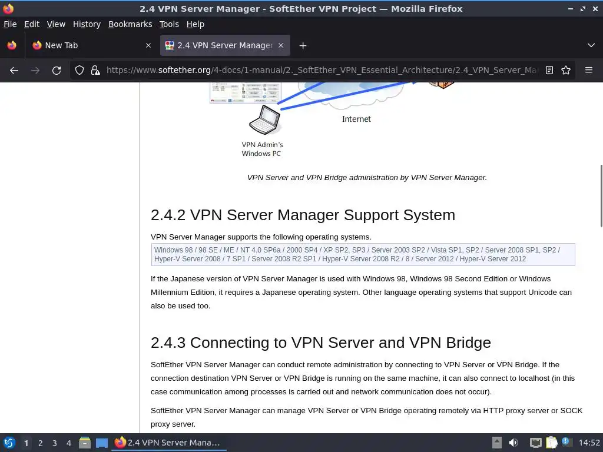Toggle reader view for this page
Screen dimensions: 603x452
(549, 71)
